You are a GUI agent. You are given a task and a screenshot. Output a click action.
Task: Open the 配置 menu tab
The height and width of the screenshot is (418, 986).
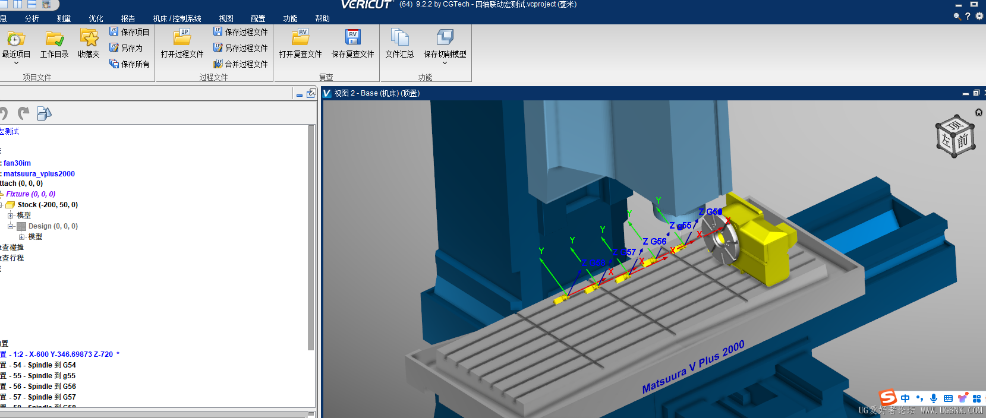tap(258, 18)
